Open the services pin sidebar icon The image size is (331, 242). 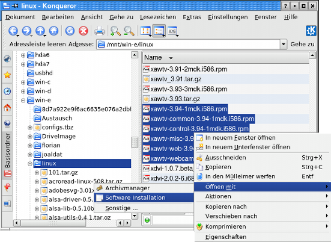coord(7,187)
